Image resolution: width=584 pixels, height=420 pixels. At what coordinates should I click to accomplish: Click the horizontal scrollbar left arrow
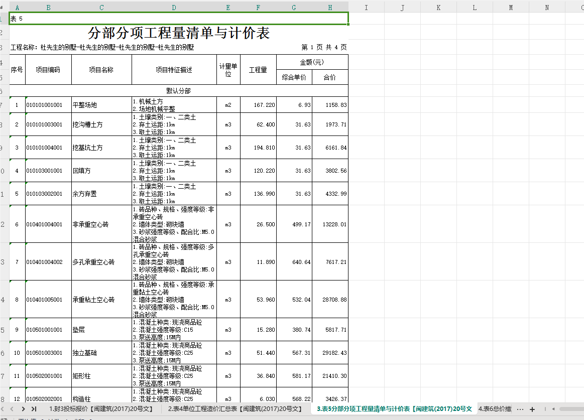[553, 409]
